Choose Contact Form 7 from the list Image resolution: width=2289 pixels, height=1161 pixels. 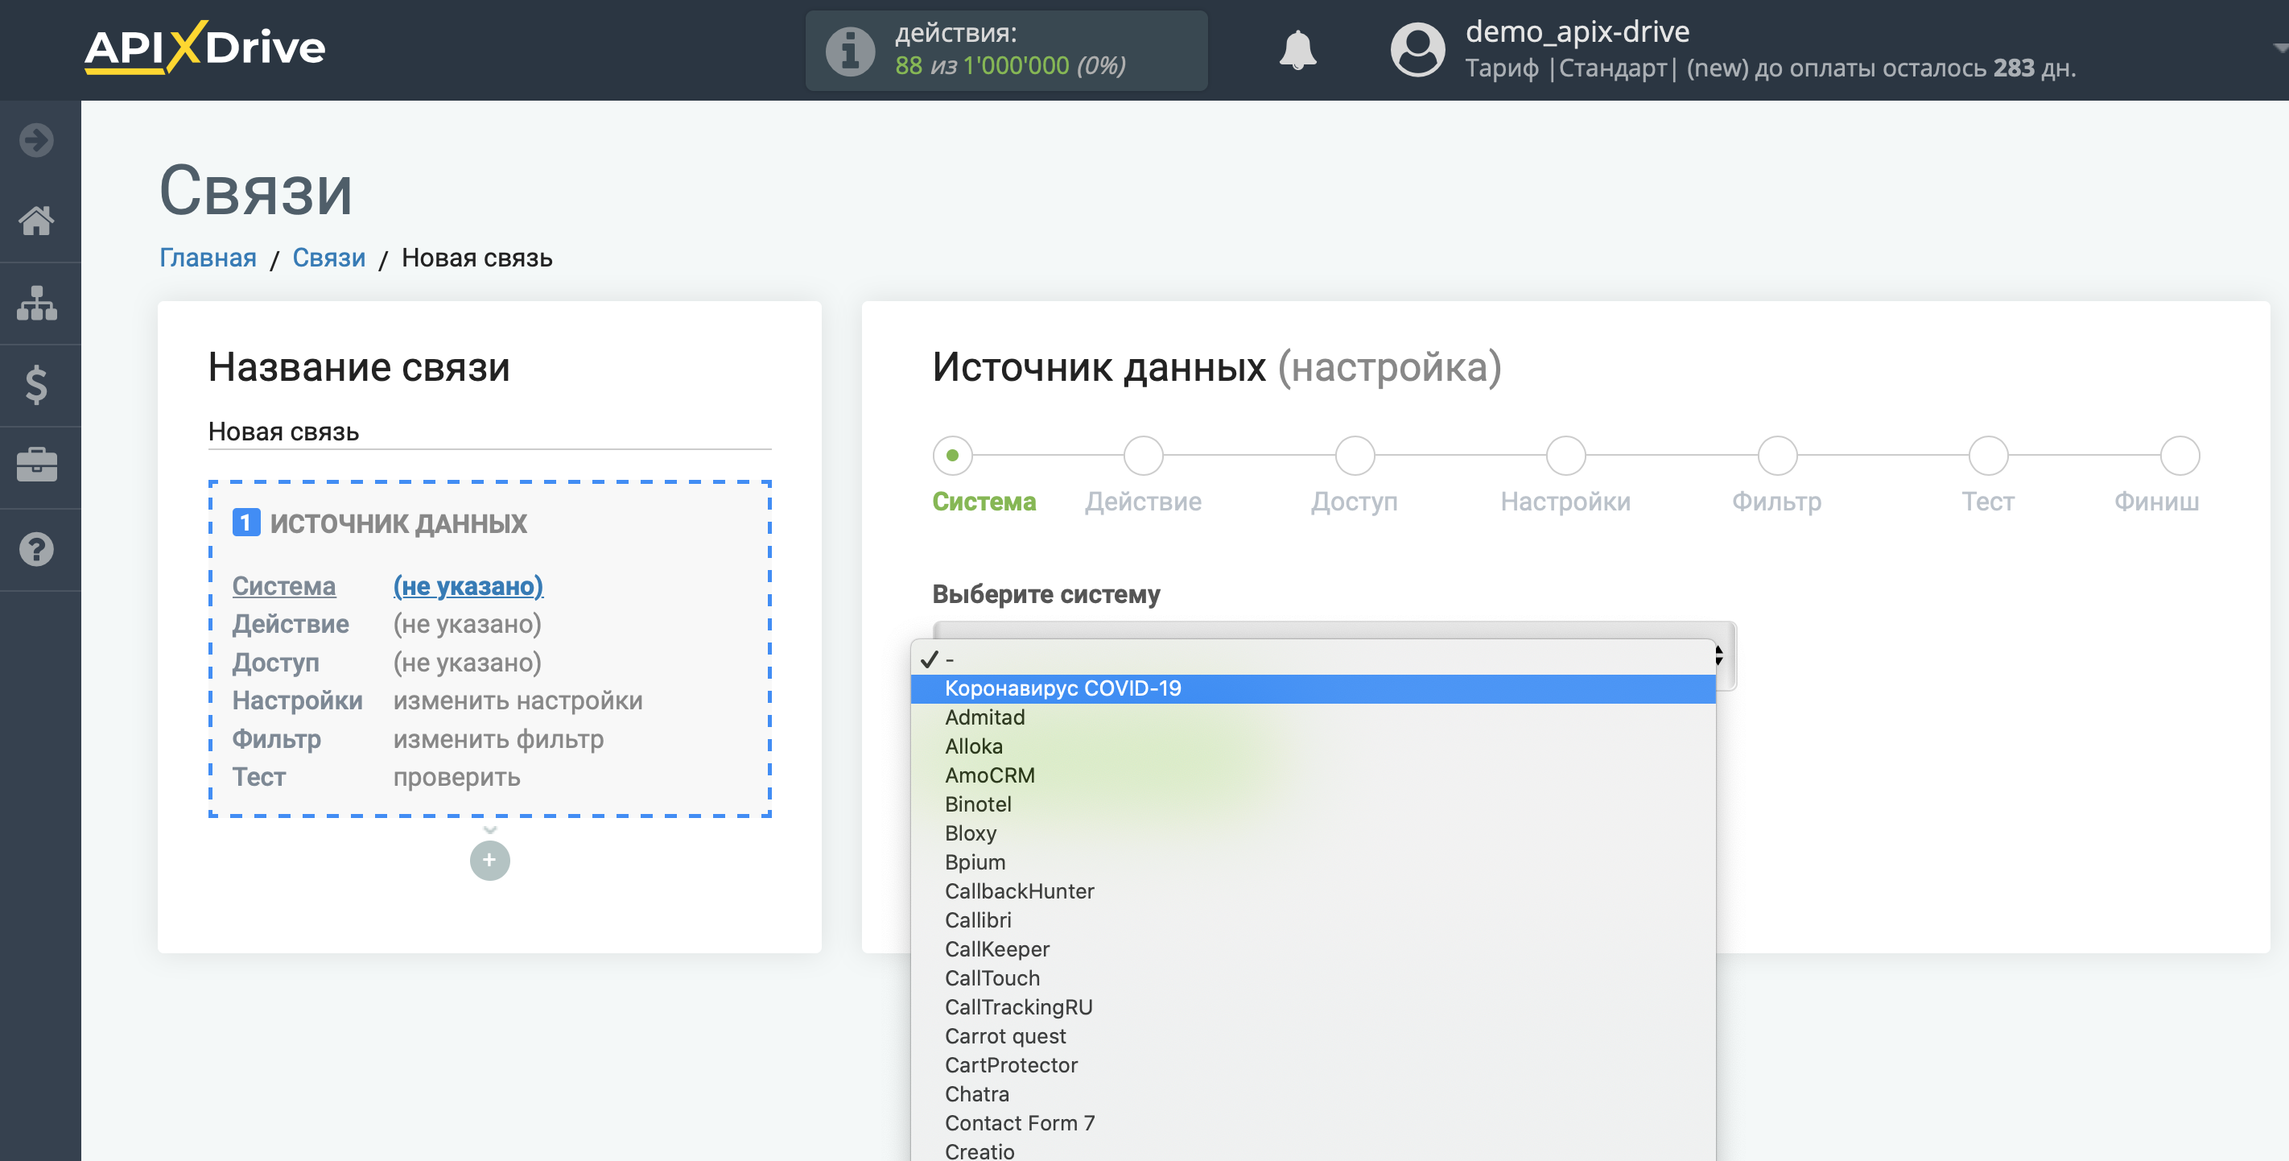coord(1314,1124)
